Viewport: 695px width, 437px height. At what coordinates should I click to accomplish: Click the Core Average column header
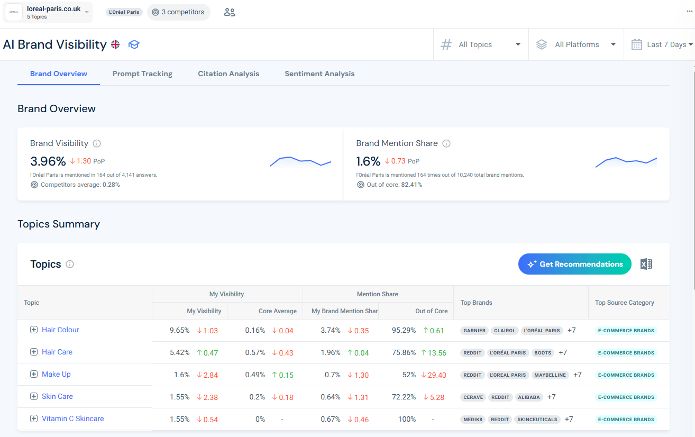pos(265,311)
